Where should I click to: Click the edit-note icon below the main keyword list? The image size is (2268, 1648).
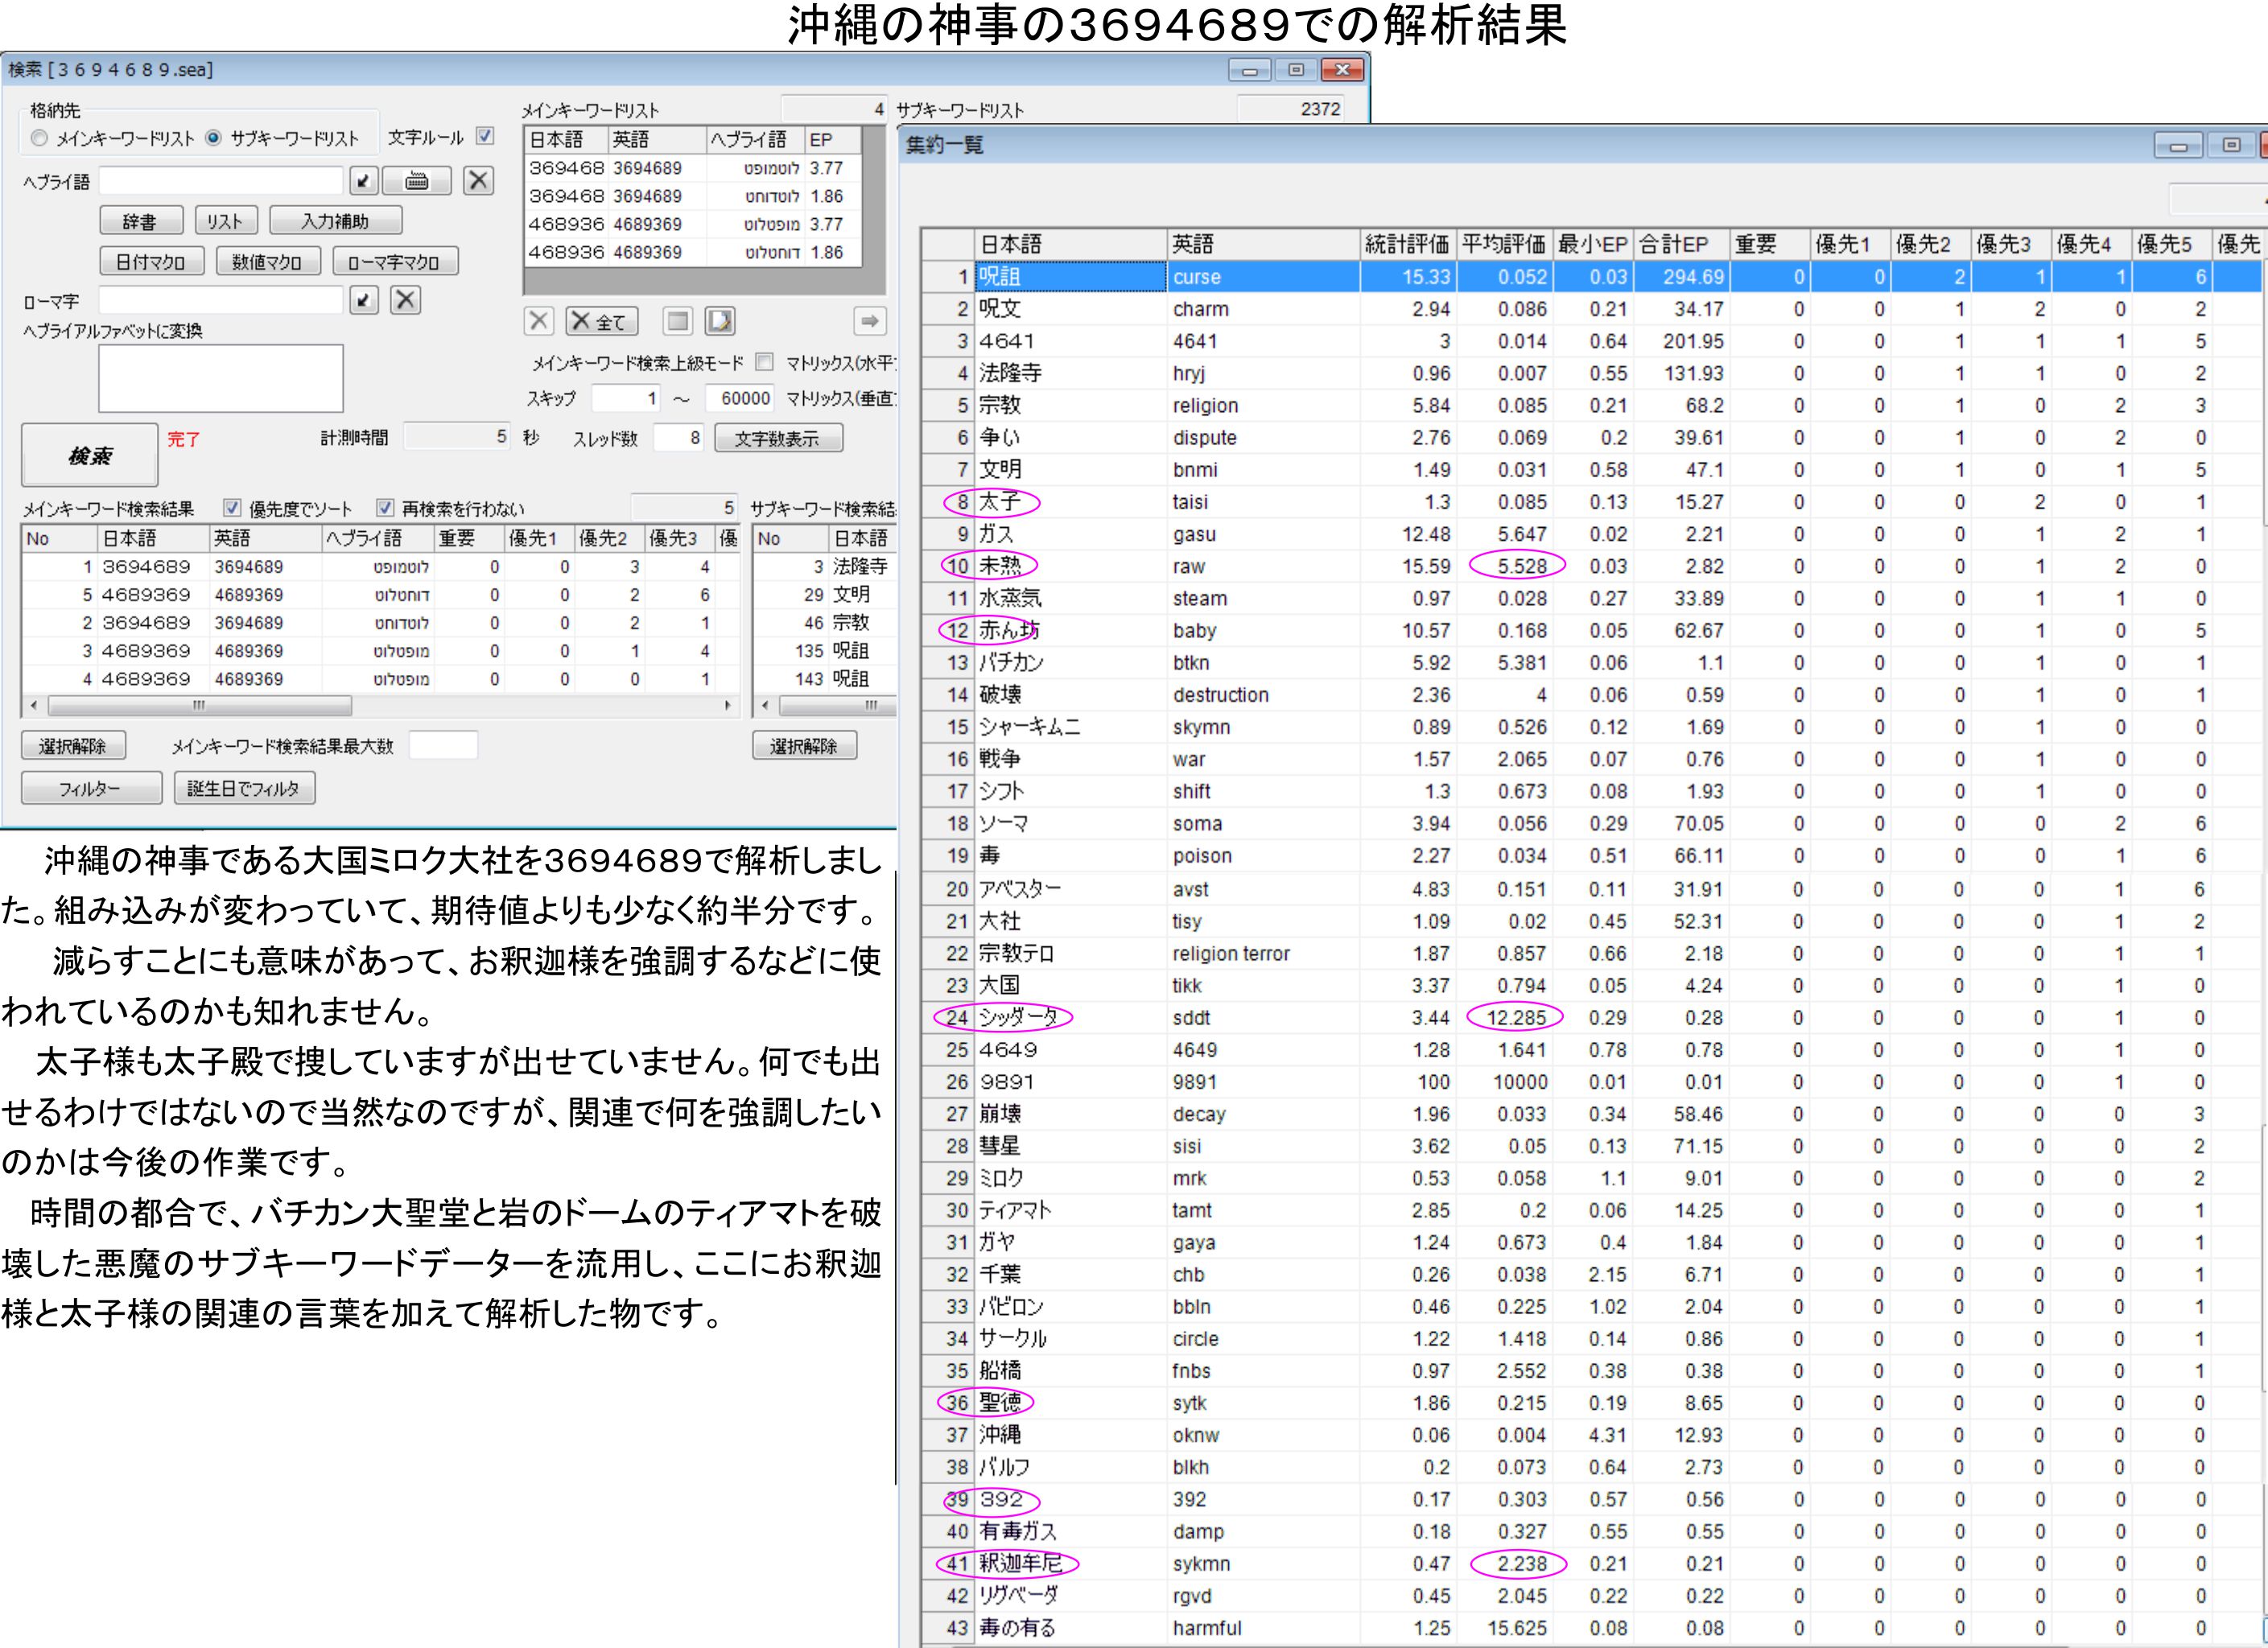719,321
